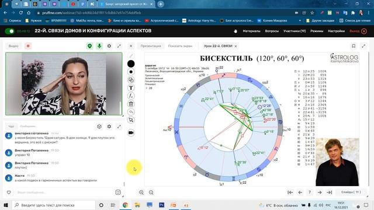Toggle the green webcam button

[89, 46]
